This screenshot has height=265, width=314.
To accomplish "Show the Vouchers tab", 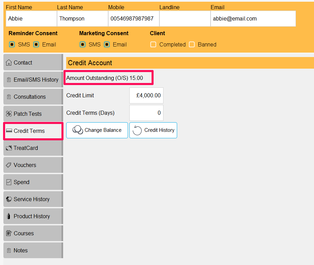I will click(33, 165).
